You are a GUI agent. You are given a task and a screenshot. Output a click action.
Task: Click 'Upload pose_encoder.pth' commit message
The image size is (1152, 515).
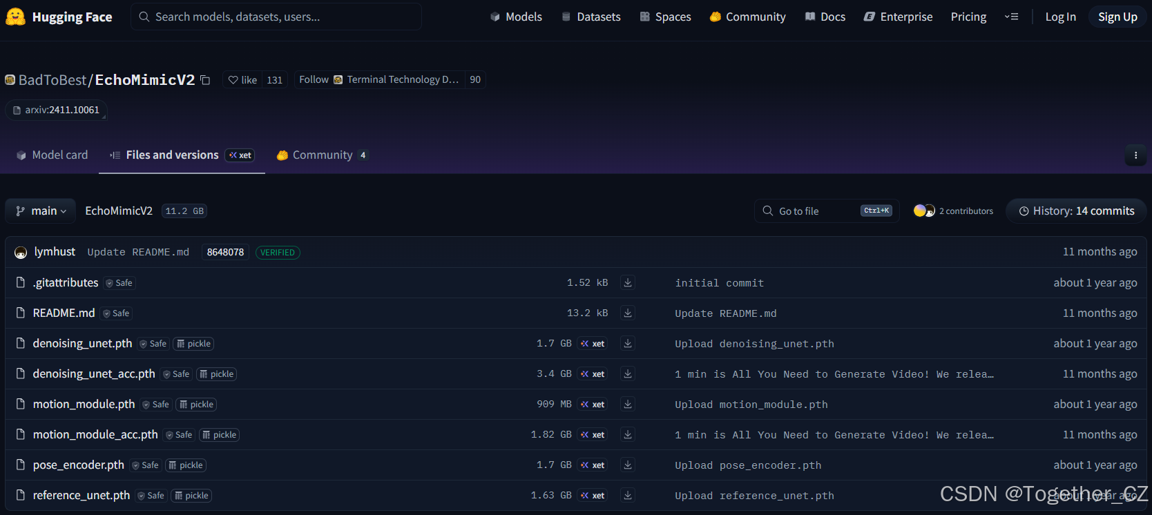tap(748, 465)
